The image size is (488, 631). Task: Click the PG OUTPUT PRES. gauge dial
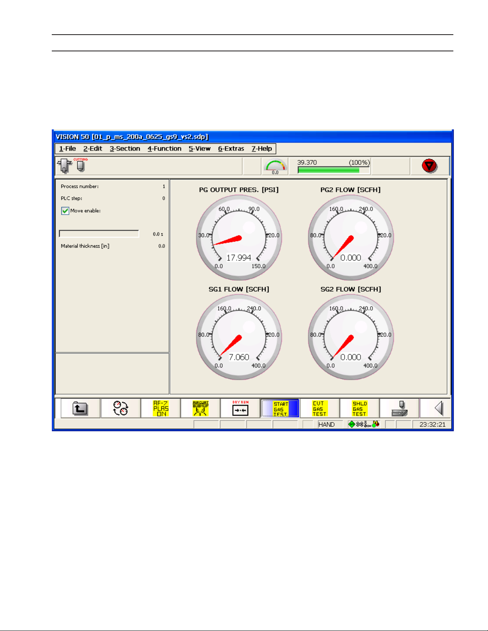(x=239, y=237)
